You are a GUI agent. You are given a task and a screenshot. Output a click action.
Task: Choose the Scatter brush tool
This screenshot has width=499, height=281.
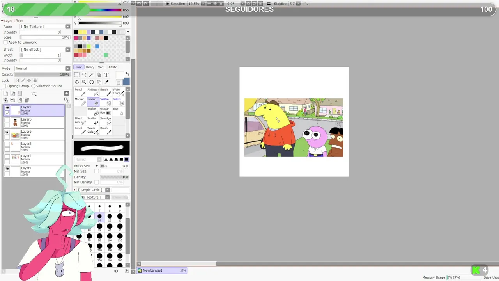click(93, 121)
